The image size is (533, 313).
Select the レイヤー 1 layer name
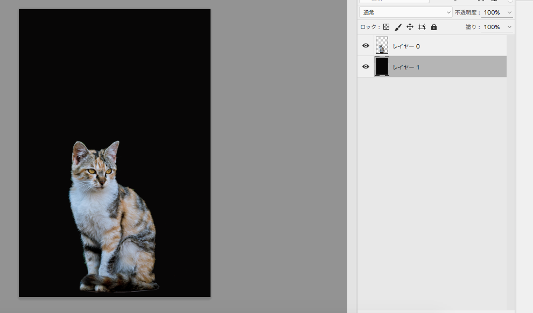[406, 67]
